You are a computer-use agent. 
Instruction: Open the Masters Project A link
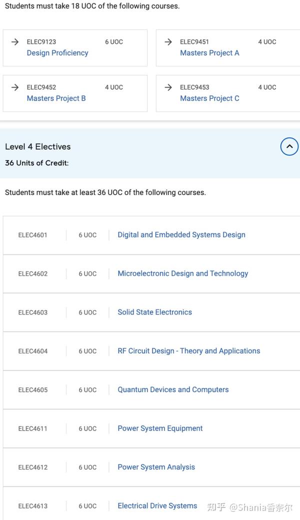pyautogui.click(x=209, y=53)
